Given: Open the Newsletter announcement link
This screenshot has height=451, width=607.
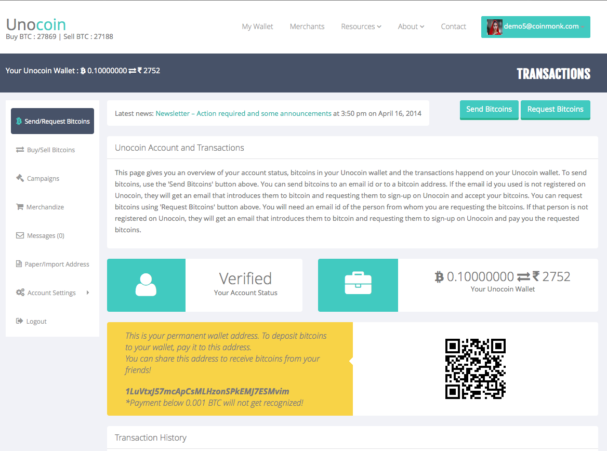Looking at the screenshot, I should (243, 113).
